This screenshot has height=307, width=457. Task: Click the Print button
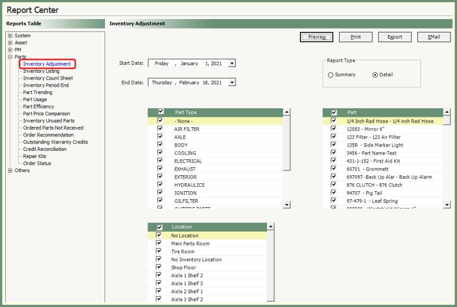(356, 37)
